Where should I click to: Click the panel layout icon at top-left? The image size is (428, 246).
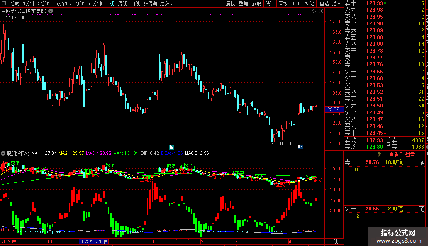pos(4,3)
